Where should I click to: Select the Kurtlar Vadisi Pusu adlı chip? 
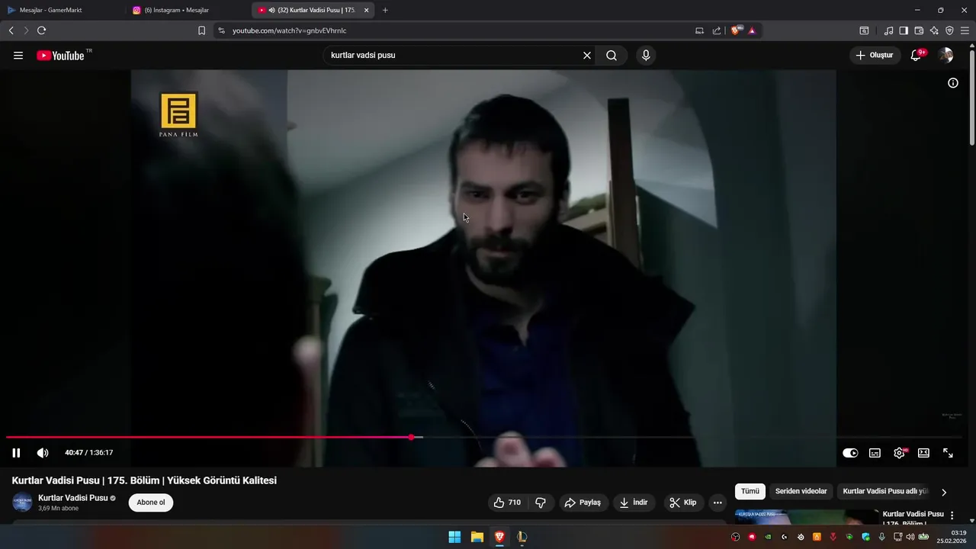(885, 492)
